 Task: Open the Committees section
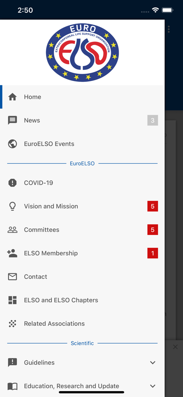(82, 230)
